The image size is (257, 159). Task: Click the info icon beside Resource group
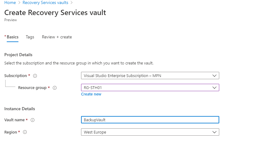pos(55,88)
